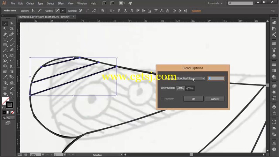Click OK in Blend Options
Screen dimensions: 279x157
(194, 99)
